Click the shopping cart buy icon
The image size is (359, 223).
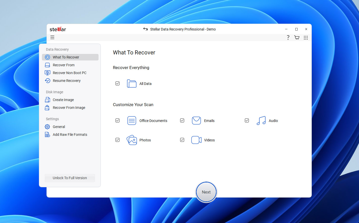click(297, 38)
